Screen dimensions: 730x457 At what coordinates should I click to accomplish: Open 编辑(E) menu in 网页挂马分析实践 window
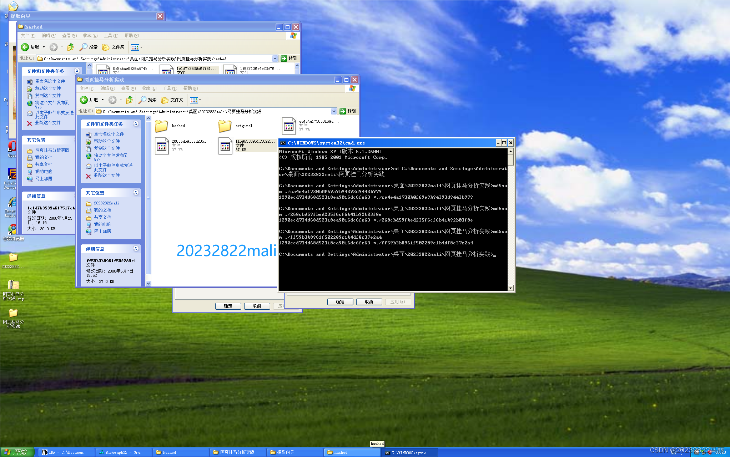pos(107,88)
